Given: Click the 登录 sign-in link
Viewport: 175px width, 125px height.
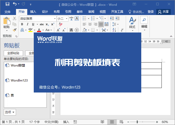Looking at the screenshot, I should pyautogui.click(x=151, y=12).
